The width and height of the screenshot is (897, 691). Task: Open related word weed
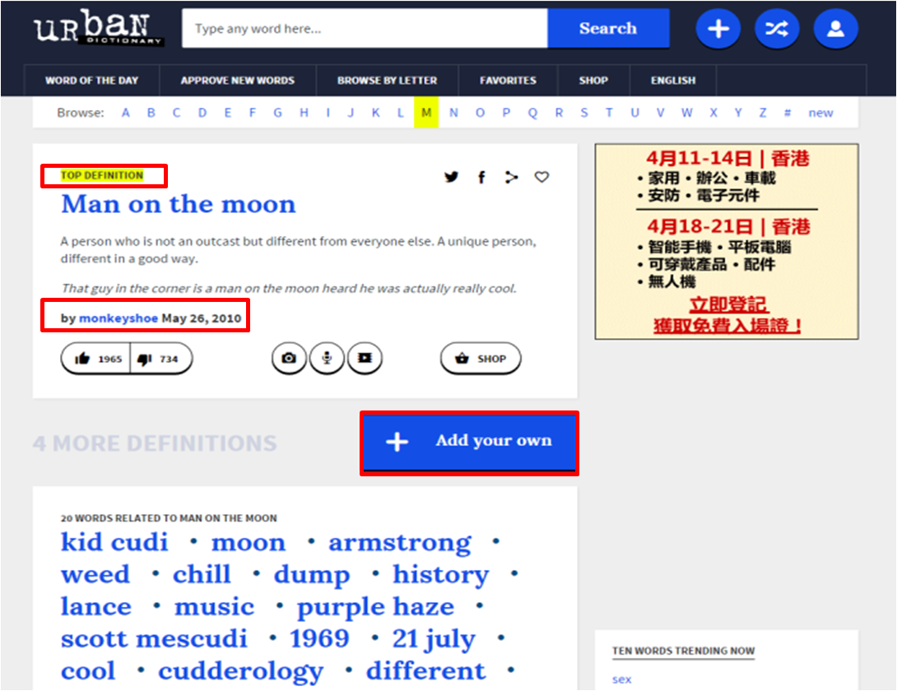(95, 574)
